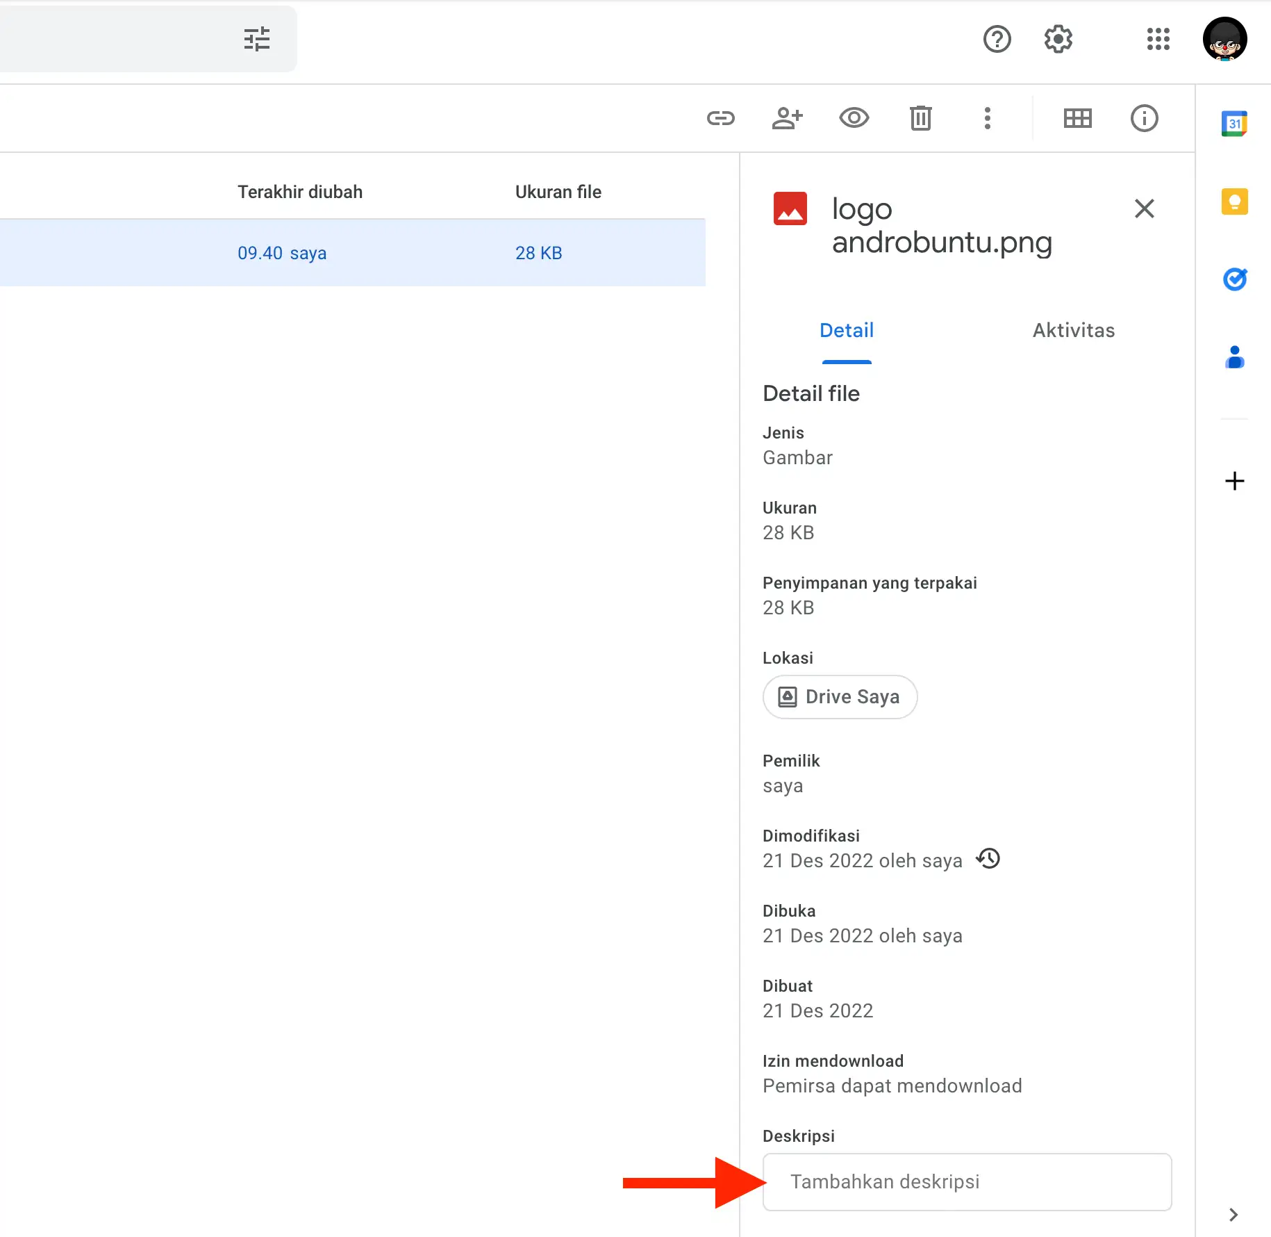Click the Tambahkan deskripsi field
The width and height of the screenshot is (1271, 1237).
(967, 1181)
